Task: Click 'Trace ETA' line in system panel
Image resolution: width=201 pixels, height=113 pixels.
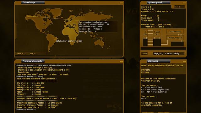Action: tap(155, 27)
